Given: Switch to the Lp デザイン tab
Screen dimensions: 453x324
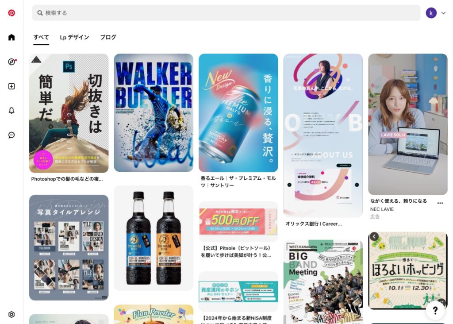Looking at the screenshot, I should pyautogui.click(x=74, y=37).
